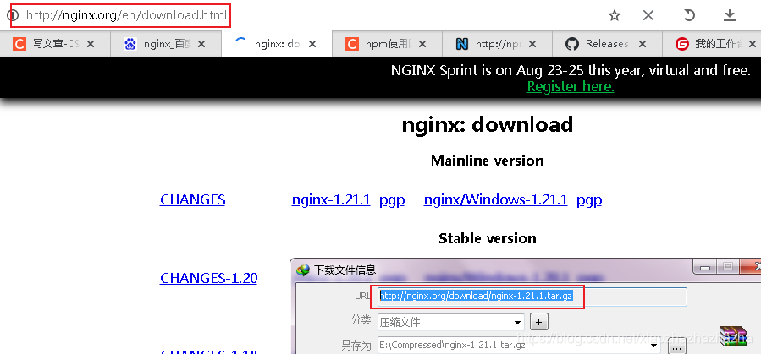
Task: Switch to the GitHub Releases tab
Action: click(x=607, y=44)
